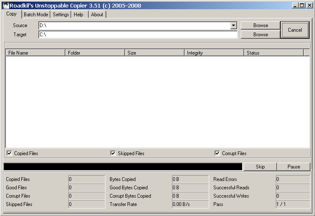315x216 pixels.
Task: Click the Read Errors value field
Action: pyautogui.click(x=293, y=179)
